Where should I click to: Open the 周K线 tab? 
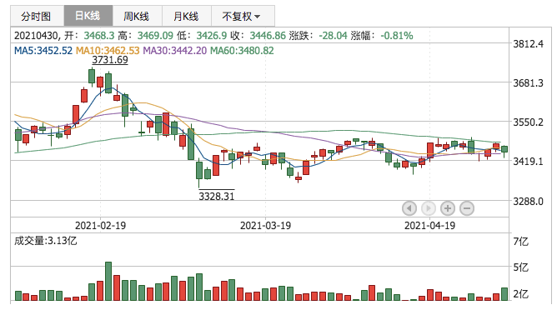point(137,16)
